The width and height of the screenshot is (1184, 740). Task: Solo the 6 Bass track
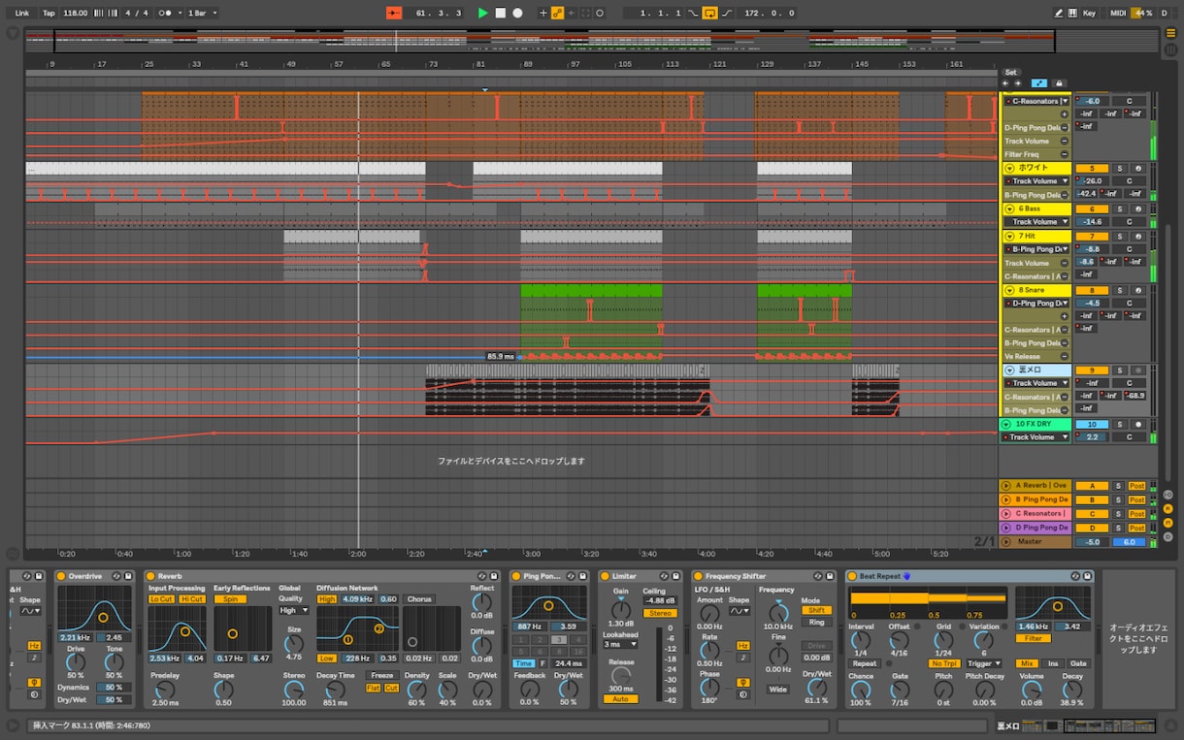pyautogui.click(x=1118, y=209)
